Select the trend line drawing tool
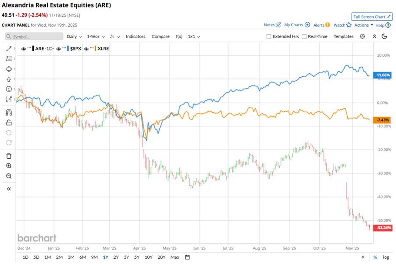The width and height of the screenshot is (396, 264). tap(9, 48)
